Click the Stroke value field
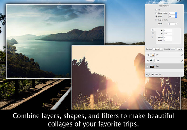Image resolution: width=187 pixels, height=130 pixels. [x=171, y=16]
